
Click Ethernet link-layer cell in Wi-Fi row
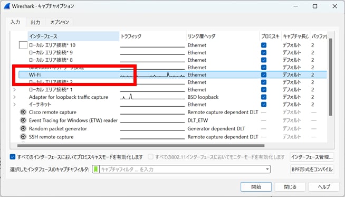pos(197,74)
